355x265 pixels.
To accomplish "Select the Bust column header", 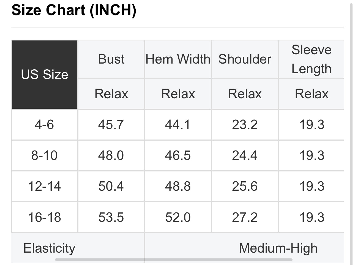I will pyautogui.click(x=111, y=59).
